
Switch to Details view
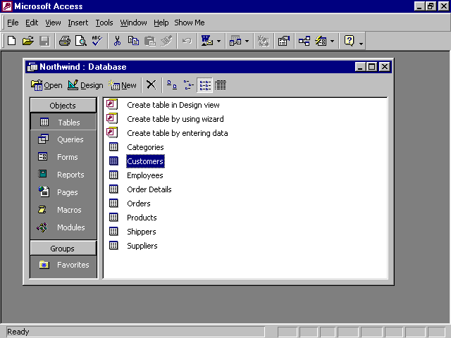(x=221, y=84)
